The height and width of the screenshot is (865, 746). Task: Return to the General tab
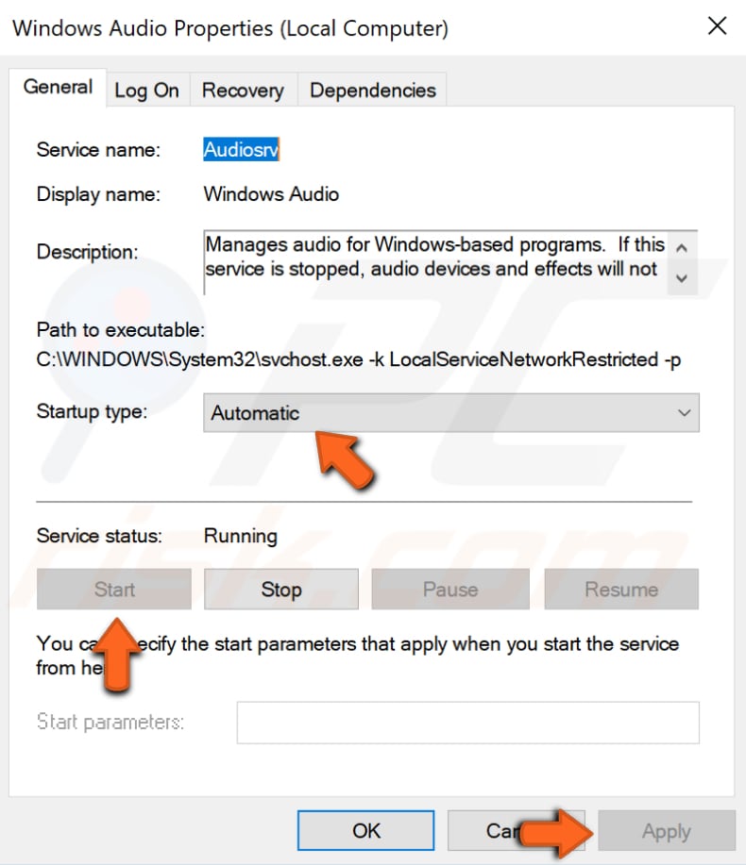tap(58, 87)
